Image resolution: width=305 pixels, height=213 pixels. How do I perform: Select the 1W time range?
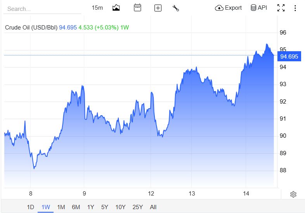pos(45,207)
